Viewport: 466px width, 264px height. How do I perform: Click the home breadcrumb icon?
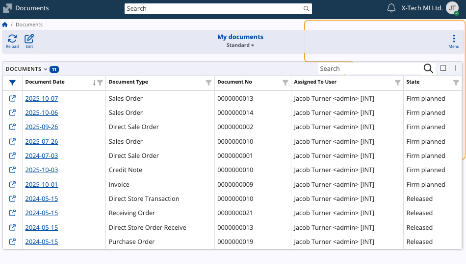[5, 24]
